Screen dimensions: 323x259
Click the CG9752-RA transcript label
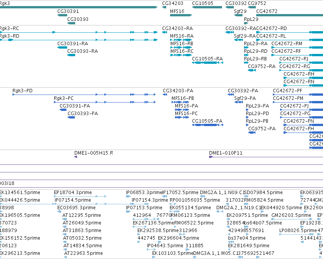(262, 66)
